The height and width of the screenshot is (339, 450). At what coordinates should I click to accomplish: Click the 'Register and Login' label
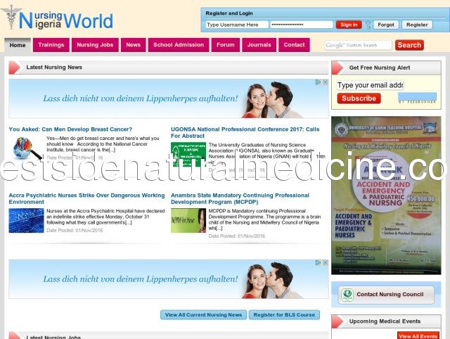click(229, 13)
